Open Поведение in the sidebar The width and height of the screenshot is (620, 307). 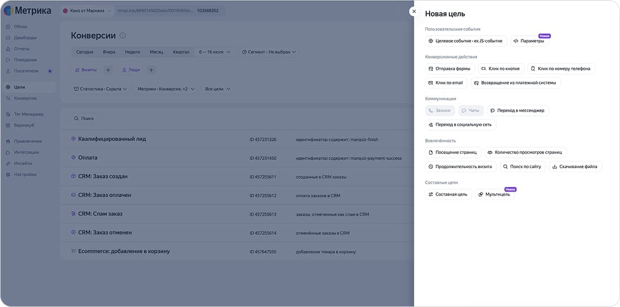[x=25, y=60]
